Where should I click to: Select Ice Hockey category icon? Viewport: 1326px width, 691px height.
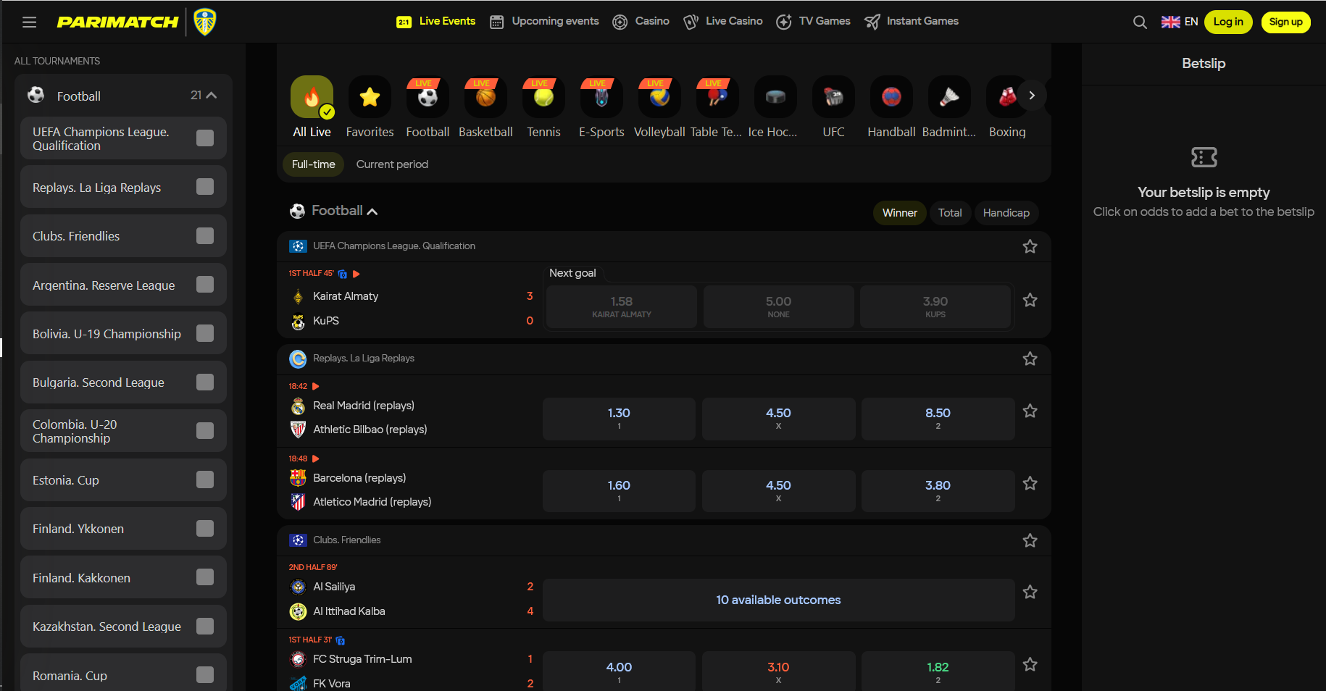point(776,96)
